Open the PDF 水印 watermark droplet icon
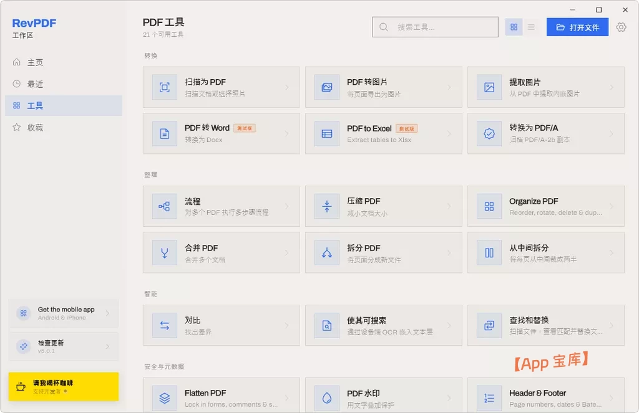The image size is (639, 413). point(327,398)
